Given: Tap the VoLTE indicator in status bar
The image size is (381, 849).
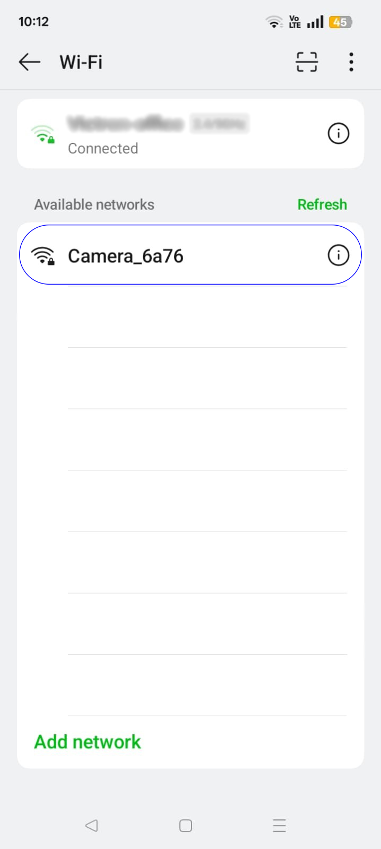Looking at the screenshot, I should [x=295, y=22].
